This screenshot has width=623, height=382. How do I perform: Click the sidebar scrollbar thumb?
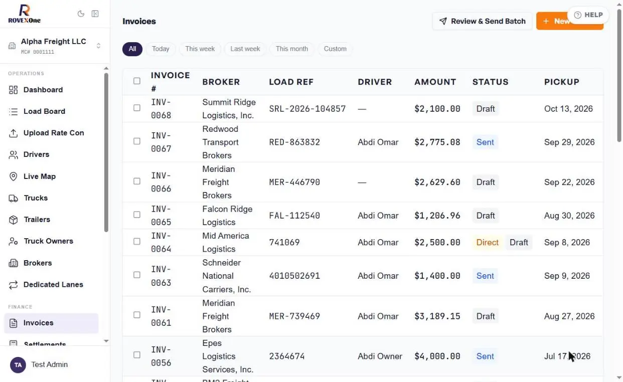tap(106, 152)
